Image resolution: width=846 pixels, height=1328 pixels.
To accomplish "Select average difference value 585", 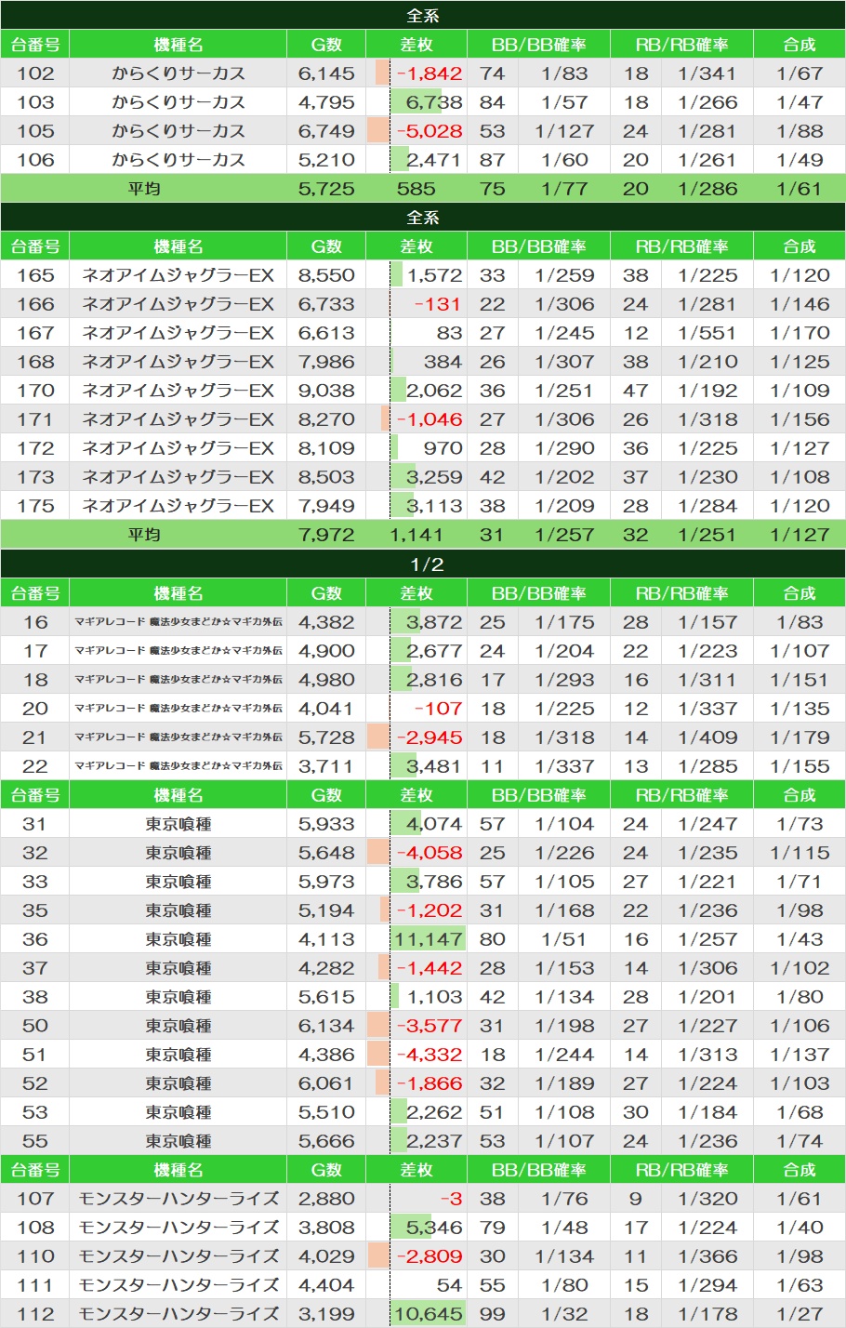I will (x=416, y=189).
